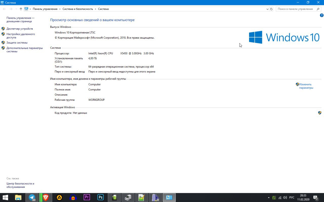
Task: Click the search magnifier icon
Action: [318, 9]
